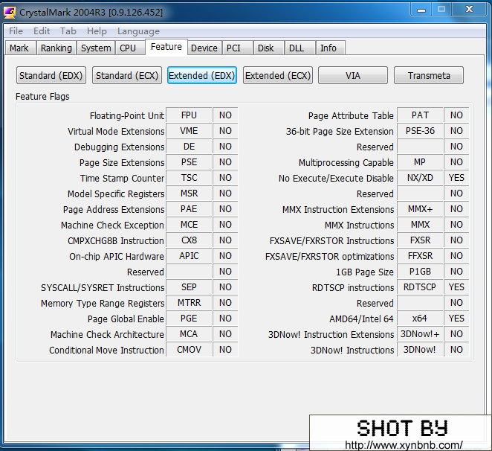This screenshot has height=451, width=492.
Task: Click the CrystalMark app icon in title bar
Action: pos(10,13)
